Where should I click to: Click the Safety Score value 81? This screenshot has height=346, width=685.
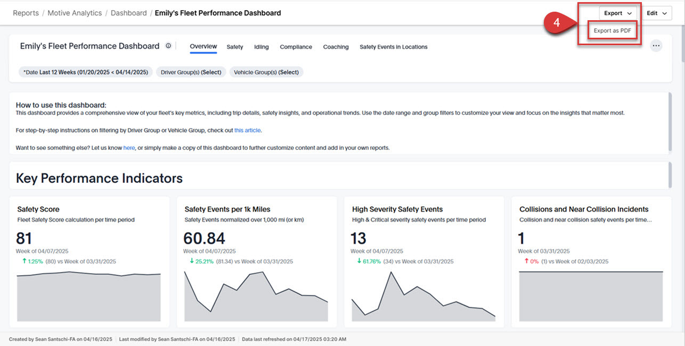tap(25, 238)
